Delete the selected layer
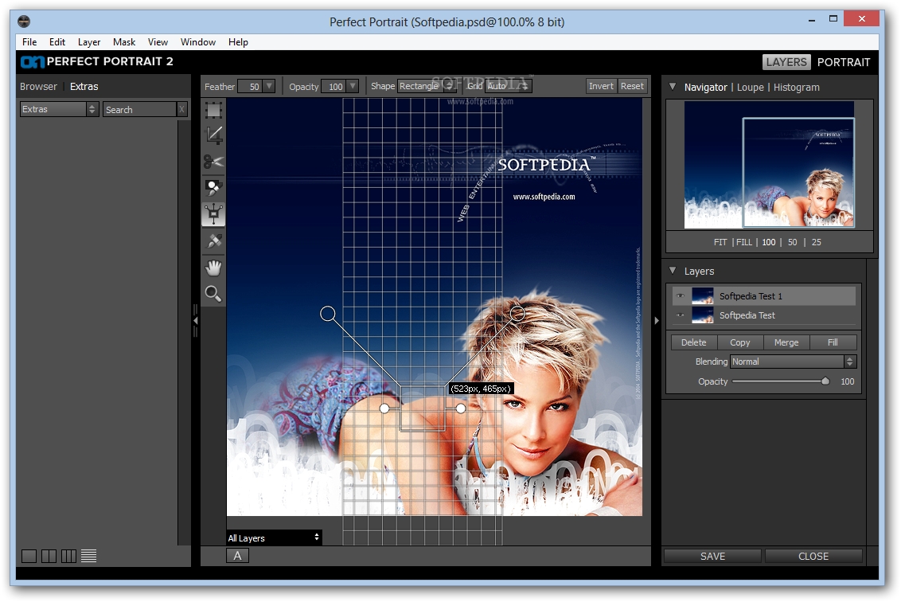This screenshot has height=602, width=901. coord(693,342)
